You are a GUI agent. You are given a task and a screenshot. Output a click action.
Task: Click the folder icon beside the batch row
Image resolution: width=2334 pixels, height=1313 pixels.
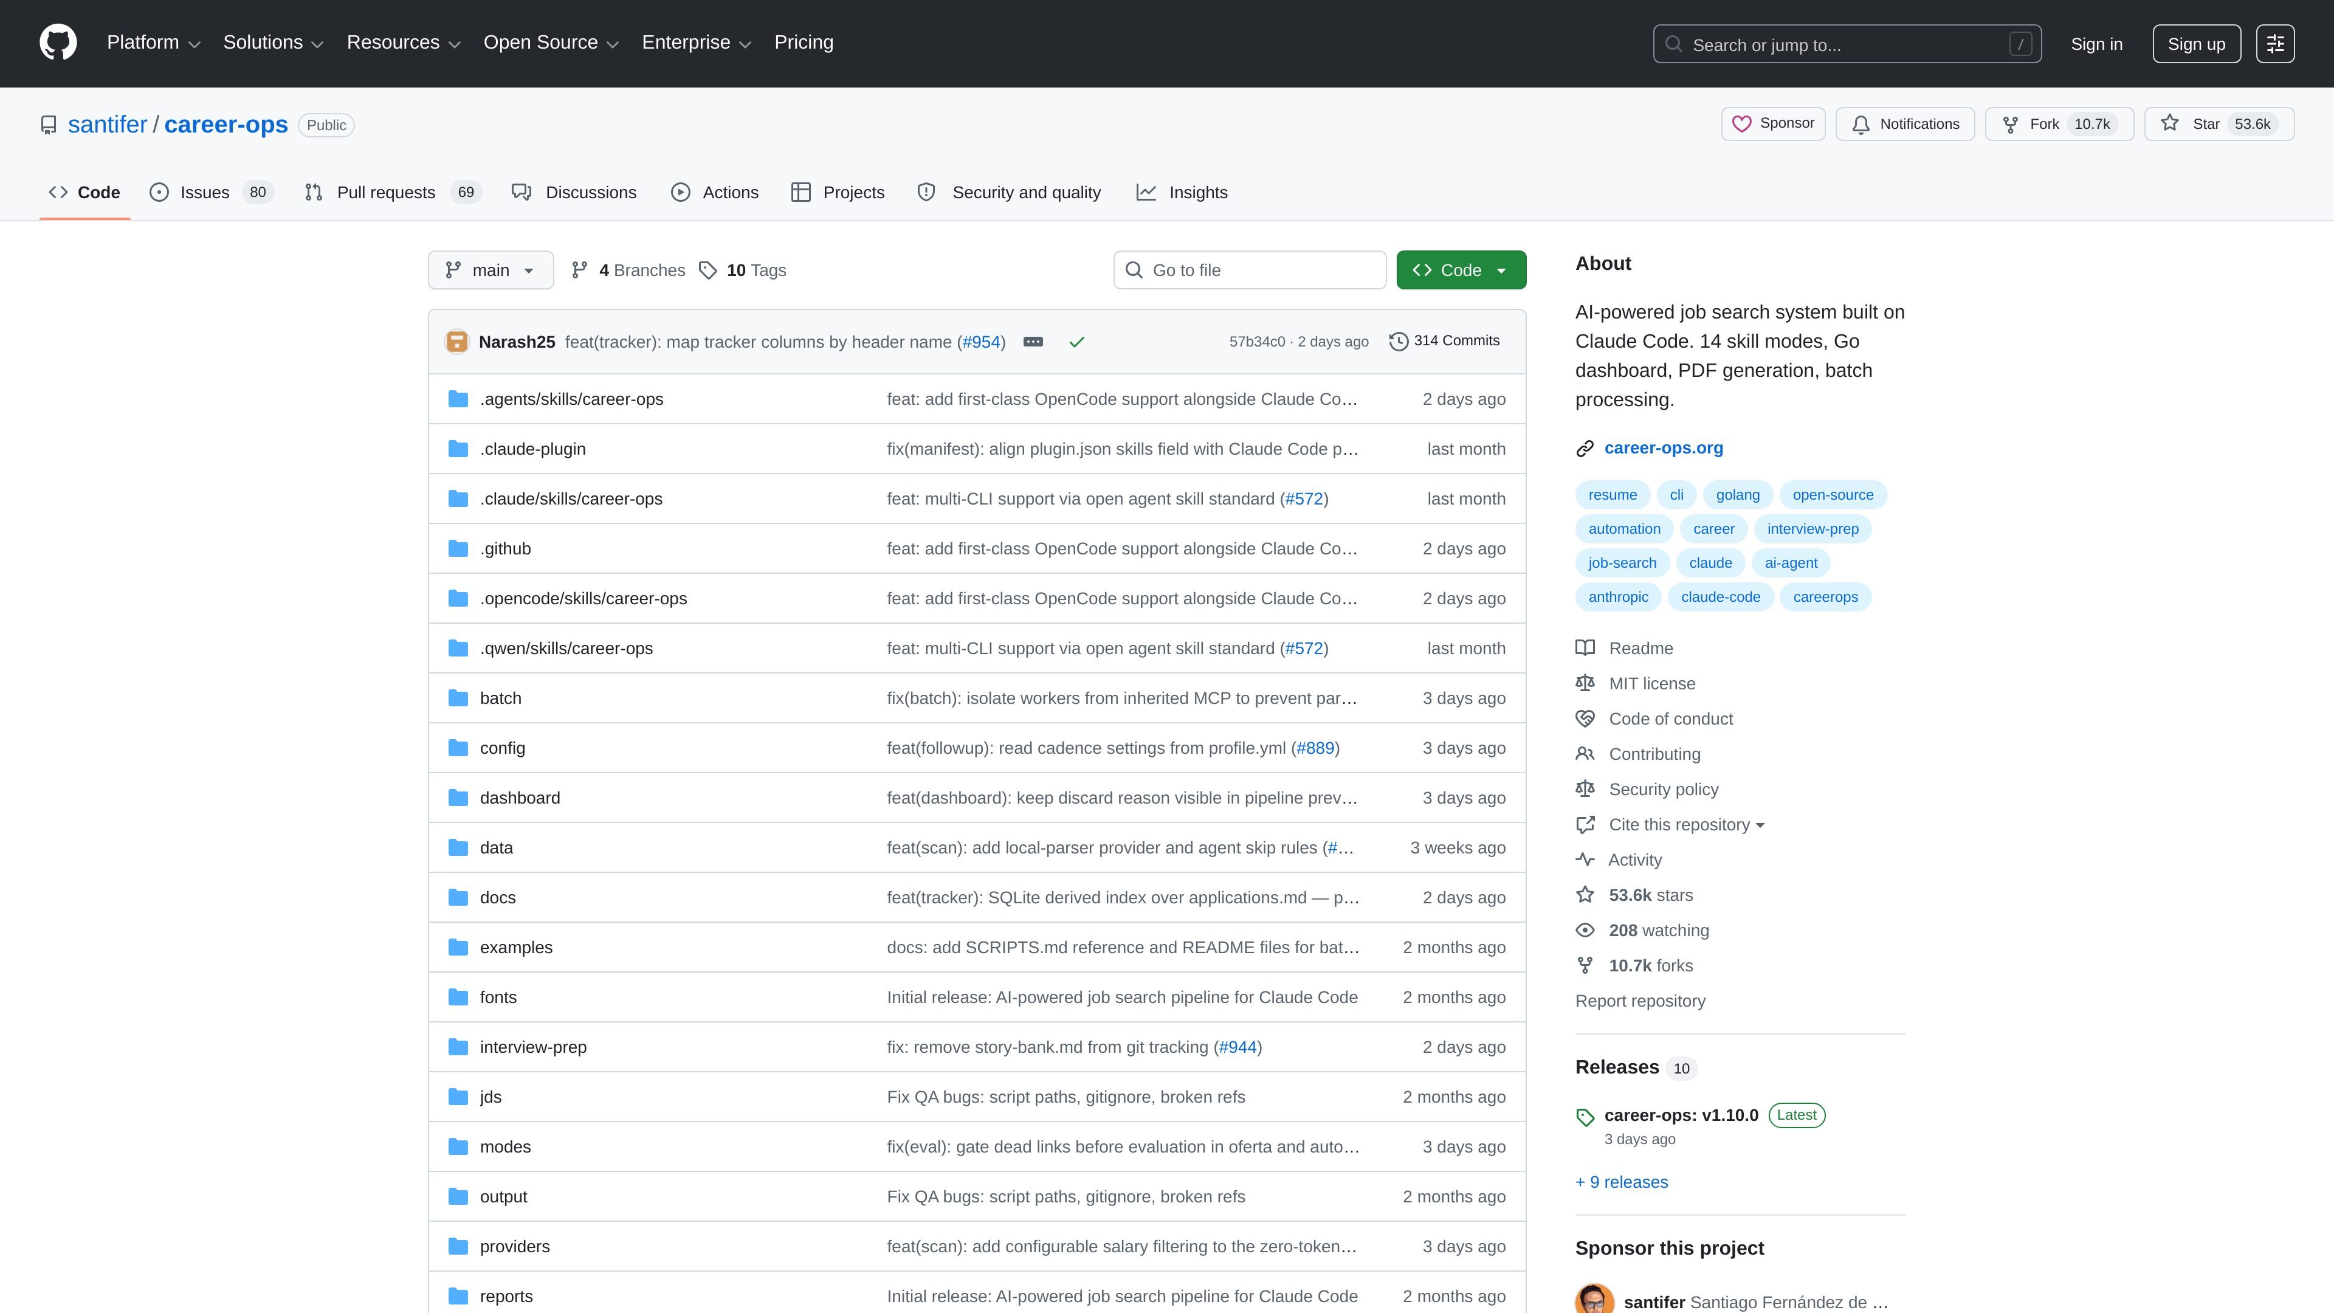click(x=458, y=698)
